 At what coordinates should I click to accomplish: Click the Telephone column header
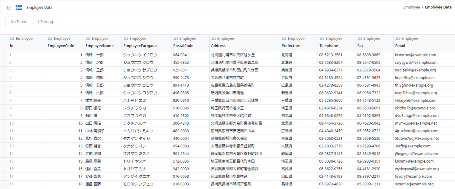[x=329, y=46]
